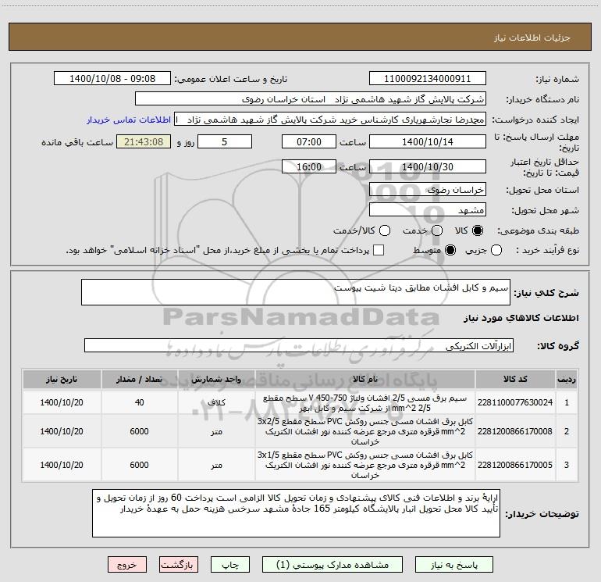
Task: Click the اطلاعات کالاهای مورد نیاز section heading
Action: pos(521,318)
